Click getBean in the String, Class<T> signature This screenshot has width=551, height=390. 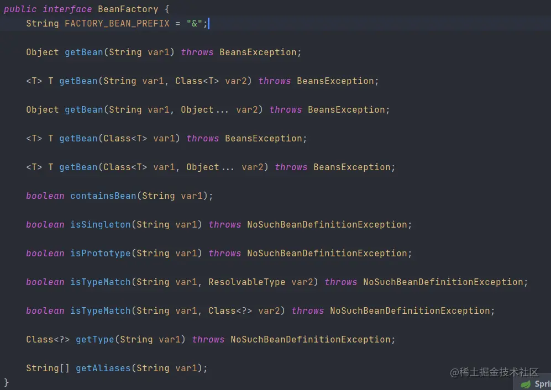(x=78, y=81)
